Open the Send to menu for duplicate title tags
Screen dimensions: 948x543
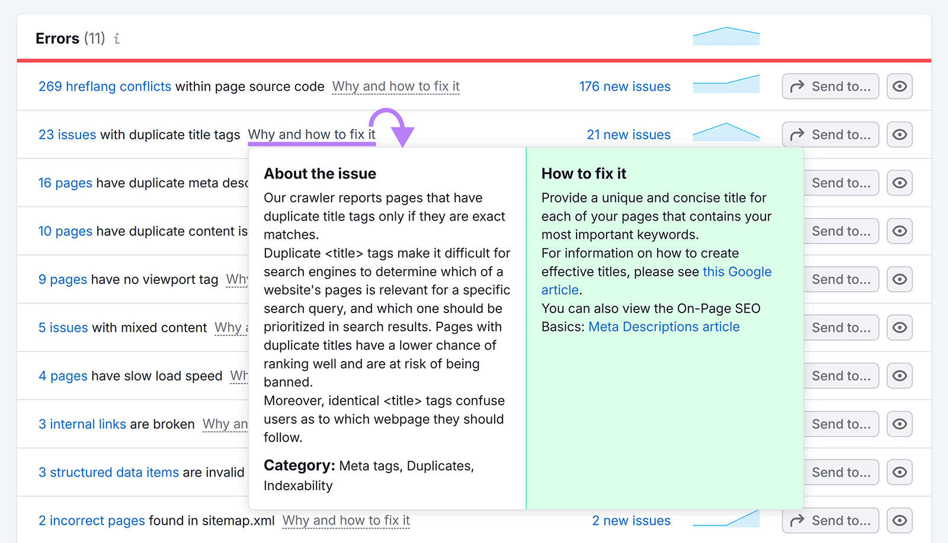coord(830,135)
